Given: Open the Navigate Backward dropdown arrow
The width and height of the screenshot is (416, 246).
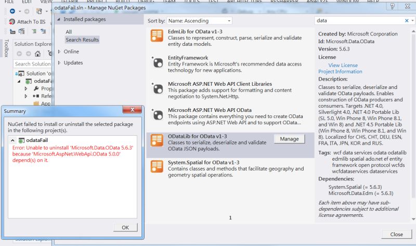Looking at the screenshot, I should [20, 11].
